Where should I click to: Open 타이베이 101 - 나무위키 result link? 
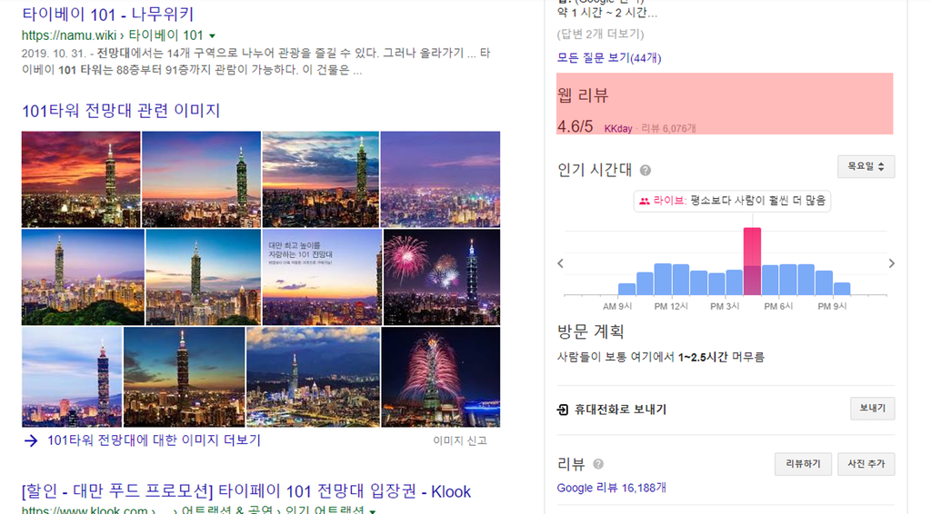pos(107,14)
